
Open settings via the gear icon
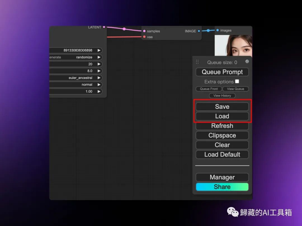point(247,61)
